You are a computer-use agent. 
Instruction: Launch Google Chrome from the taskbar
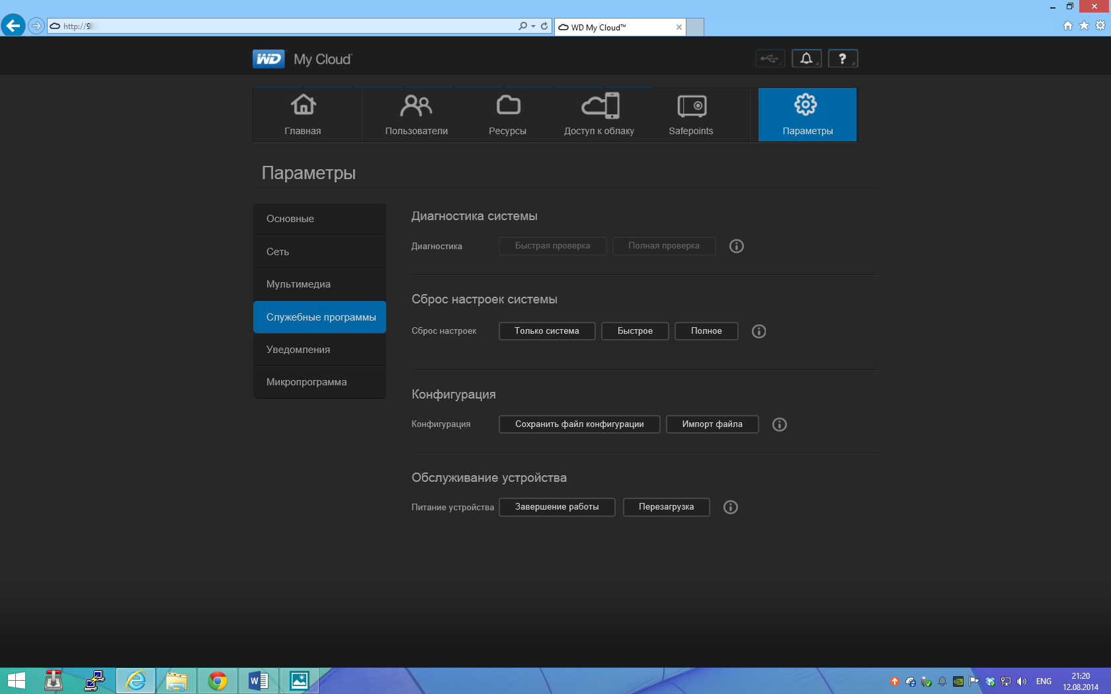coord(218,681)
